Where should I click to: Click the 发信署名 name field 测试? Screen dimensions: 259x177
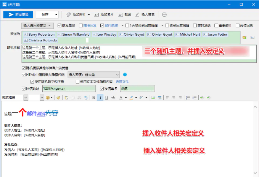tap(137, 88)
